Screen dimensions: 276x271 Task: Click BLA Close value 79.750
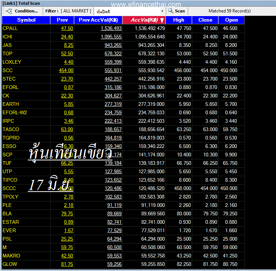pos(210,214)
